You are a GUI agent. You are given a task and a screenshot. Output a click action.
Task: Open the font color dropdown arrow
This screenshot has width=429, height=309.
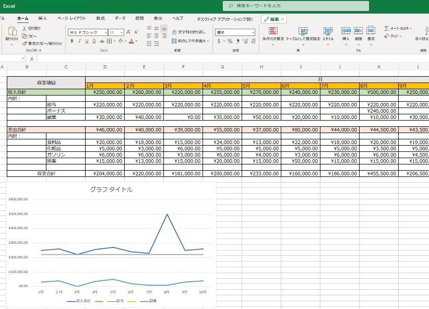(x=136, y=41)
